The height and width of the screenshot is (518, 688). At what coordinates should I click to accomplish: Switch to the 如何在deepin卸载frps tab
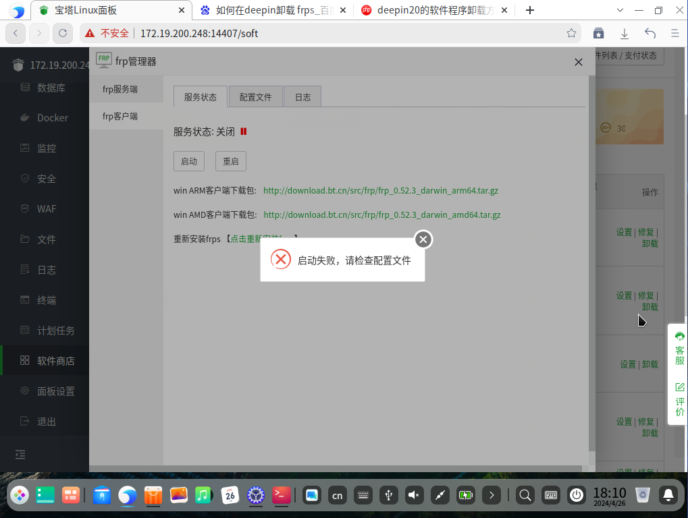(x=272, y=10)
